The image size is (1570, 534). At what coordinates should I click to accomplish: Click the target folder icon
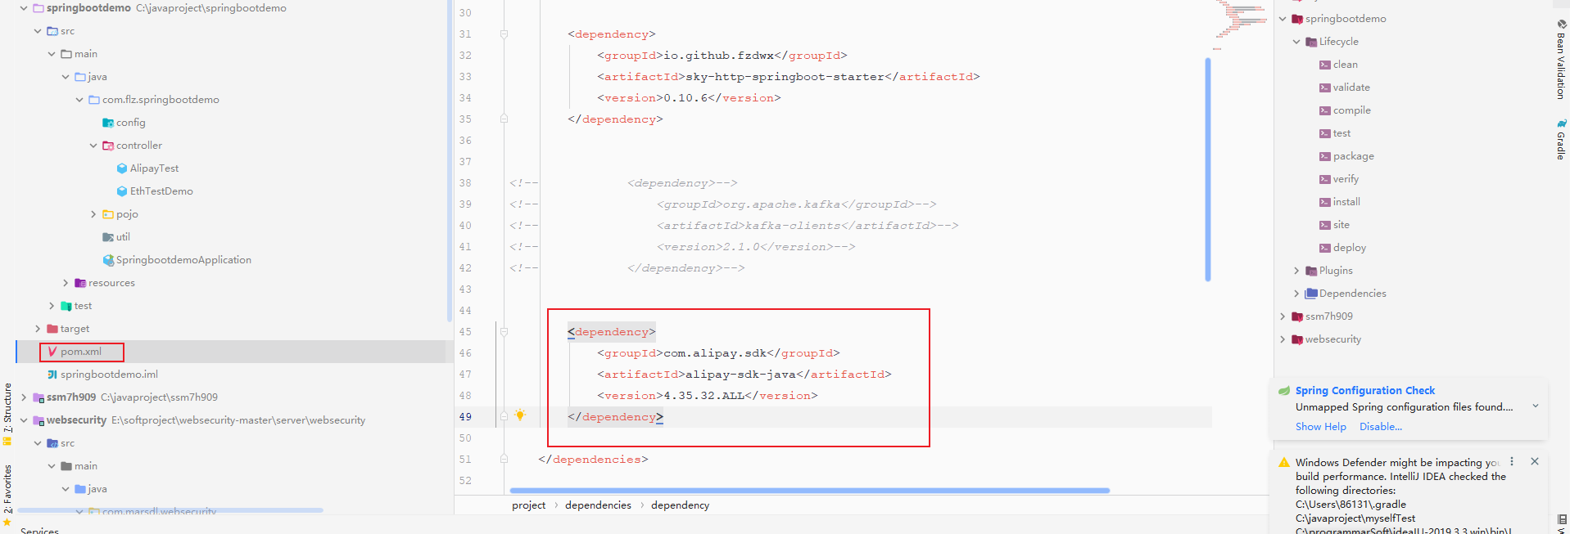point(52,329)
